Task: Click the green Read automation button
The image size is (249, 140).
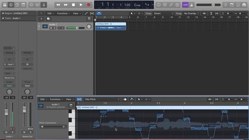Action: (9, 86)
